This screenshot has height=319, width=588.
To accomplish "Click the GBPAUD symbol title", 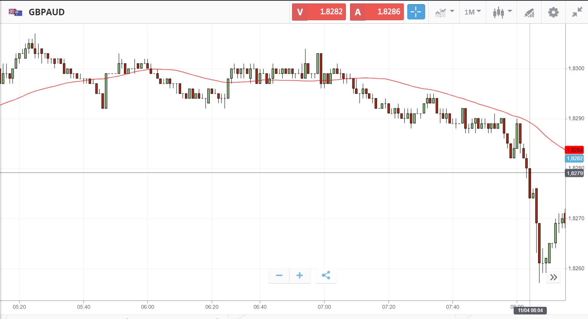I will (x=47, y=12).
